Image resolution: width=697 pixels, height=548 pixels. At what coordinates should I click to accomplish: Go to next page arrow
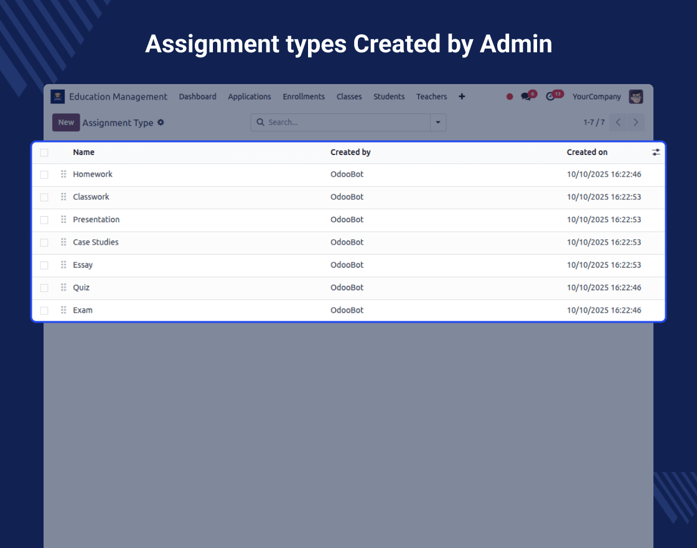pos(635,122)
